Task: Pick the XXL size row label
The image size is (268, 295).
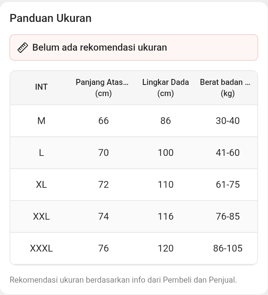Action: pyautogui.click(x=41, y=216)
